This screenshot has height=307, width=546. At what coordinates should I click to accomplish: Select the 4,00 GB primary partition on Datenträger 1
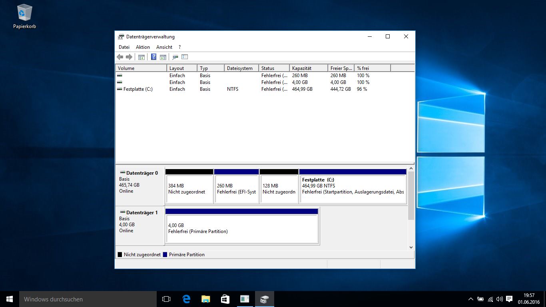coord(242,226)
